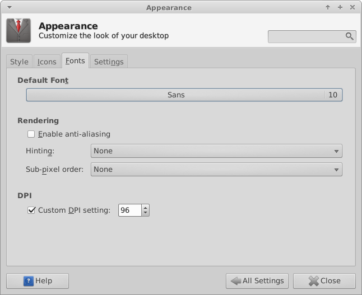
Task: Expand the Hinting dropdown
Action: pyautogui.click(x=216, y=151)
